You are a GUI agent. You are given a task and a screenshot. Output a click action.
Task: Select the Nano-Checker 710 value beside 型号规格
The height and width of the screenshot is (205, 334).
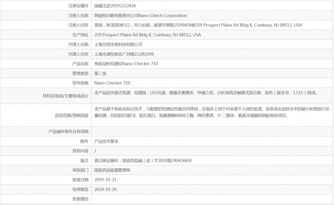click(112, 83)
